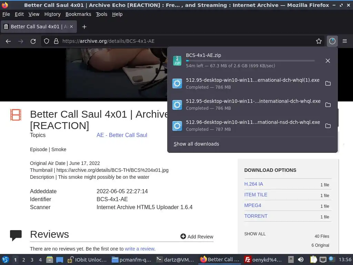Click the orange film media type icon
The image size is (353, 265).
tap(16, 115)
